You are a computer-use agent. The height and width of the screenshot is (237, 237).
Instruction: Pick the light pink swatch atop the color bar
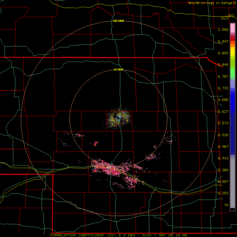[x=233, y=28]
